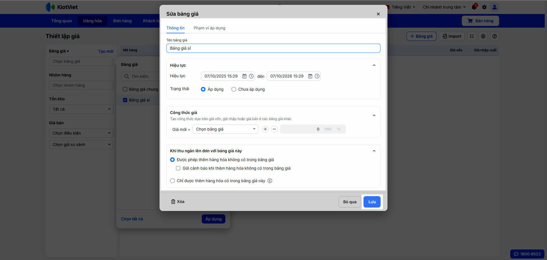The height and width of the screenshot is (260, 547).
Task: Open time picker for end date 07/10/2026
Action: coord(317,76)
